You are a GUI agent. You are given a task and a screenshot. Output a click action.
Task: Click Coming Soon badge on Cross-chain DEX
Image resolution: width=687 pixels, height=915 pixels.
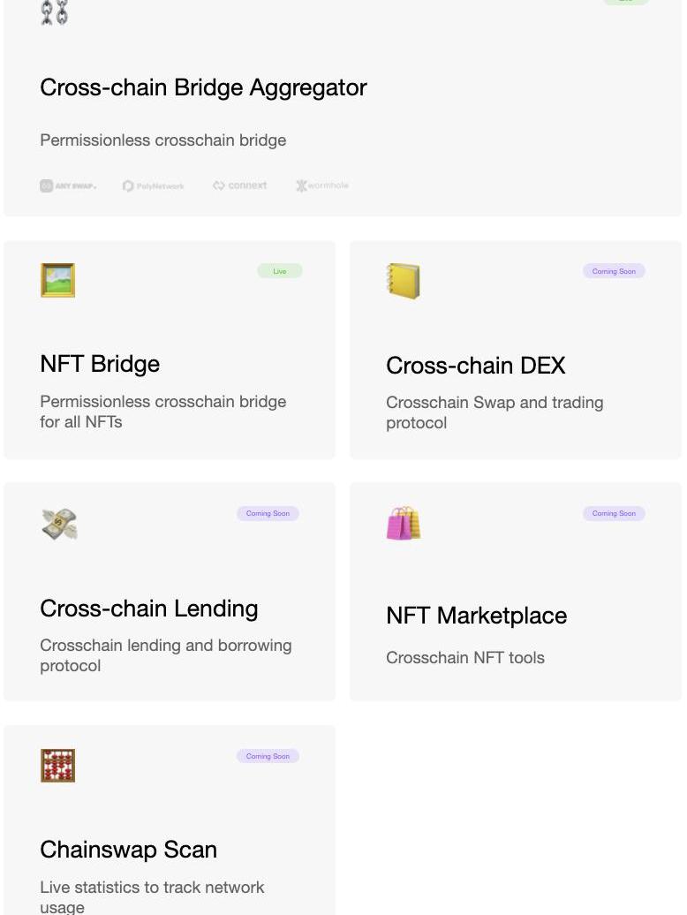[614, 271]
